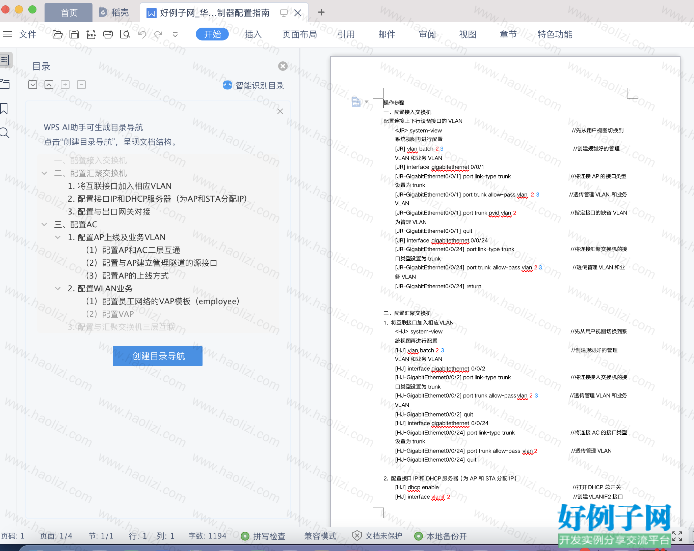
Task: Collapse 2. 配置WLAN业务 node
Action: tap(58, 289)
